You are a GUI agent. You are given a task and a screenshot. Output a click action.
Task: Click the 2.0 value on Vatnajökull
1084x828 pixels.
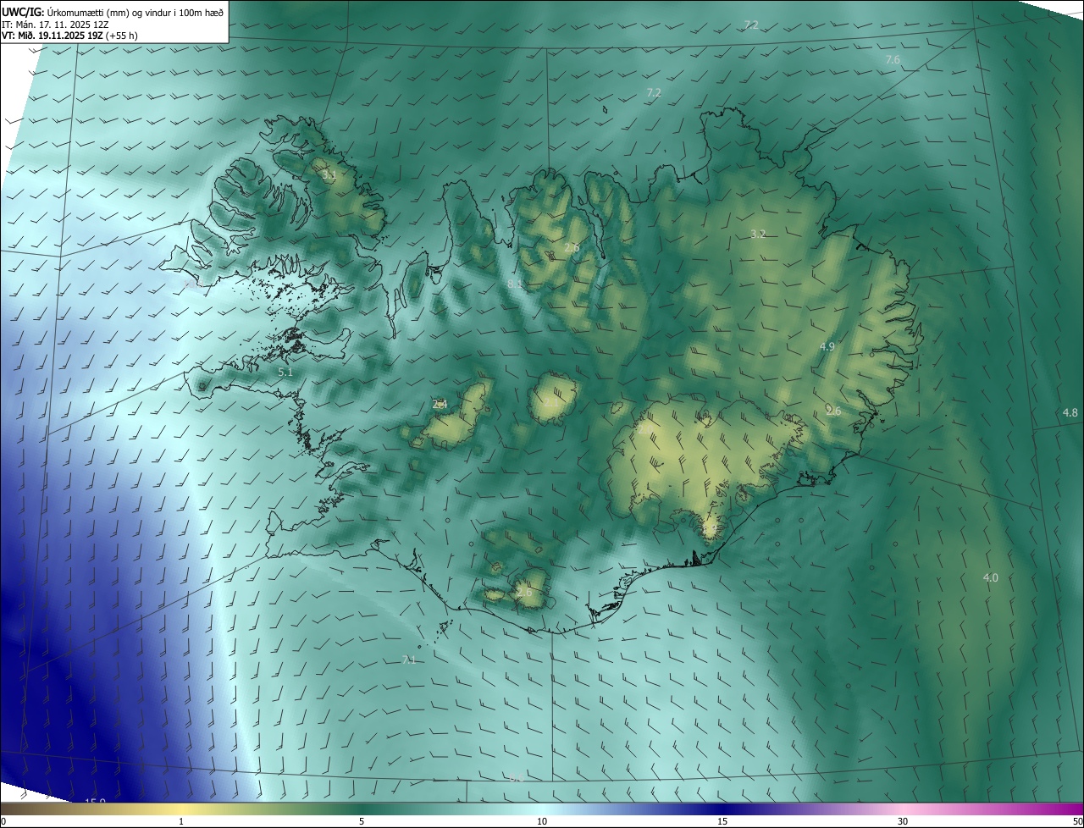[x=645, y=430]
